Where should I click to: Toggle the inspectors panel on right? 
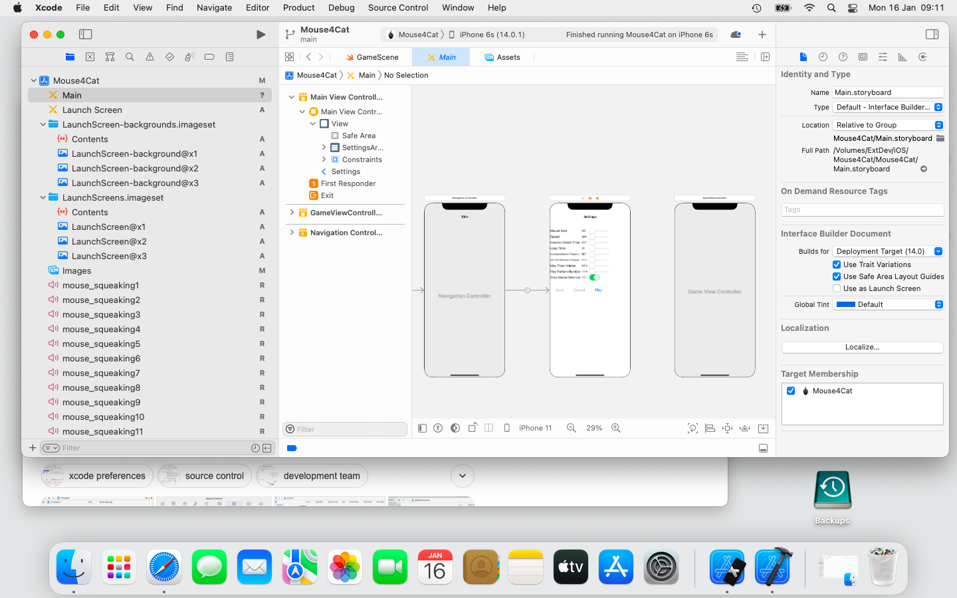tap(932, 35)
